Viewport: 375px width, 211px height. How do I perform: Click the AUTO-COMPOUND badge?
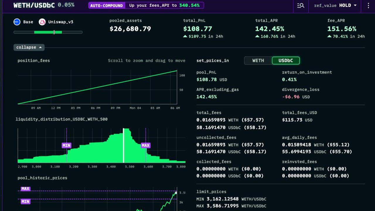click(106, 6)
